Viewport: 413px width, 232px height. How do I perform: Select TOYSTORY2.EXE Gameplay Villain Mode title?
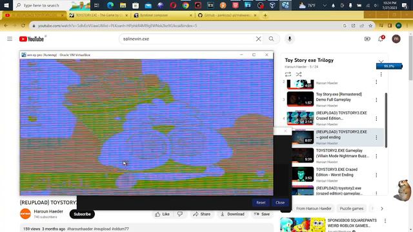point(343,153)
